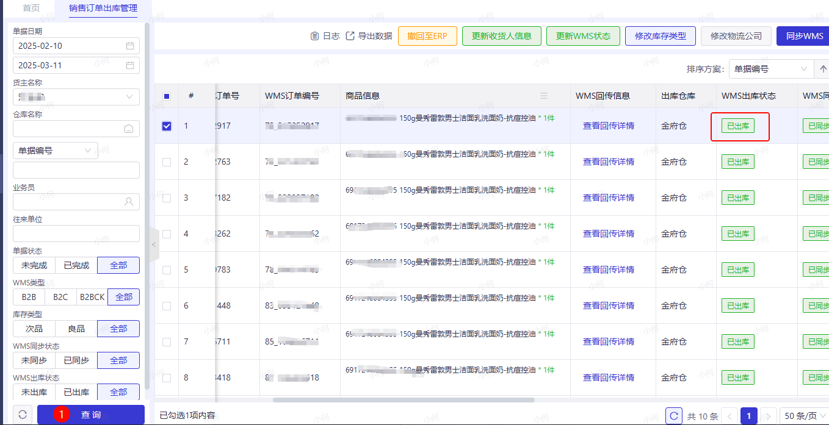
Task: Select 次品 under 库存类型
Action: [x=34, y=329]
